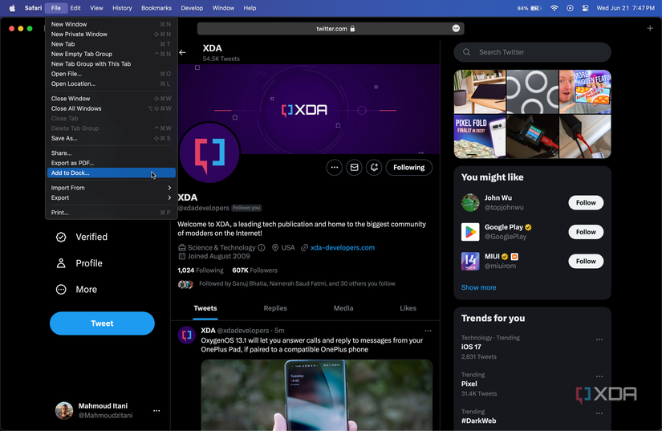Viewport: 662px width, 431px height.
Task: Select Print... from File menu
Action: click(x=111, y=213)
